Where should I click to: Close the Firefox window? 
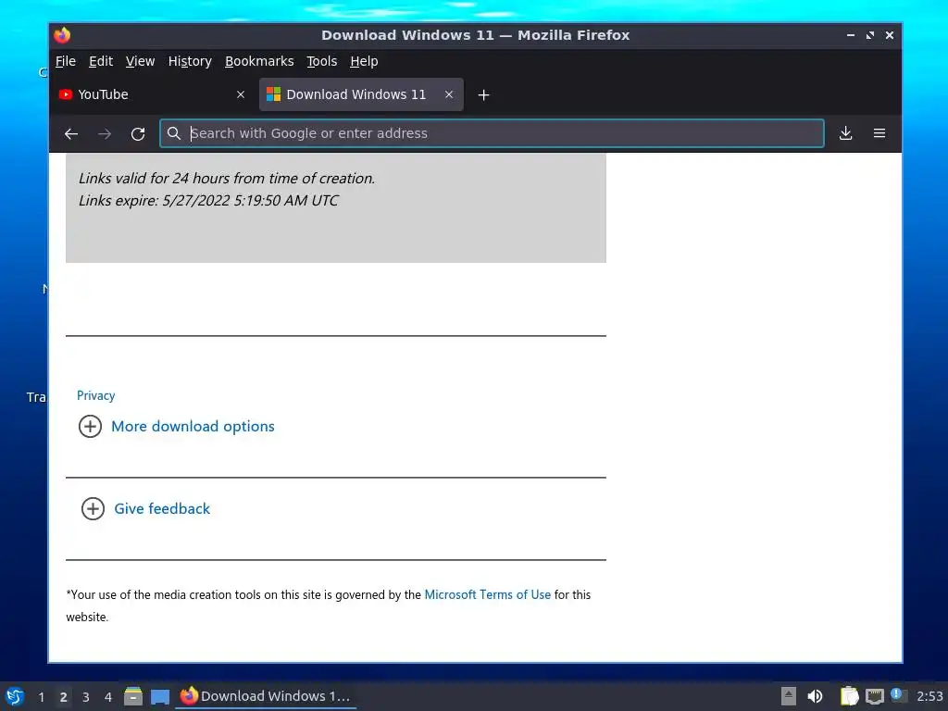[890, 35]
